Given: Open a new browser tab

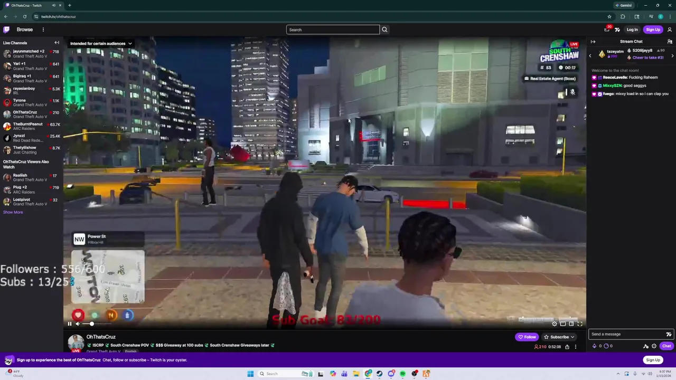Looking at the screenshot, I should (69, 5).
